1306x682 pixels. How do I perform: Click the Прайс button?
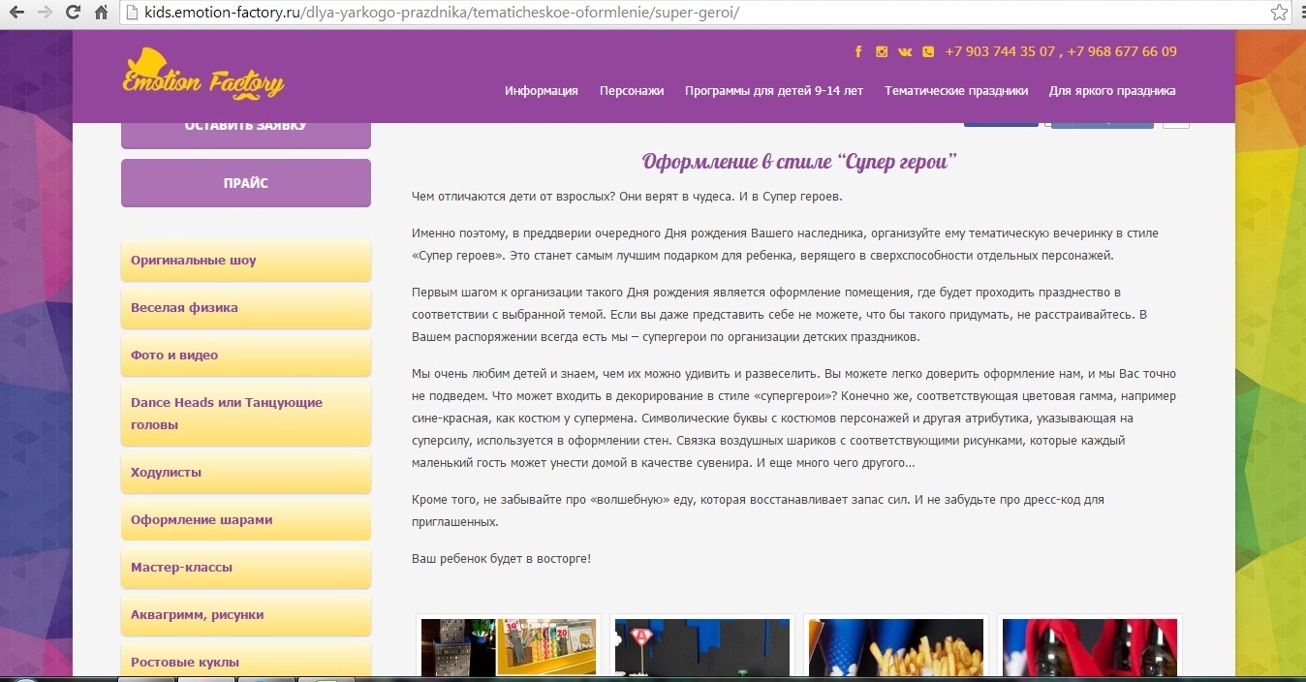click(246, 183)
